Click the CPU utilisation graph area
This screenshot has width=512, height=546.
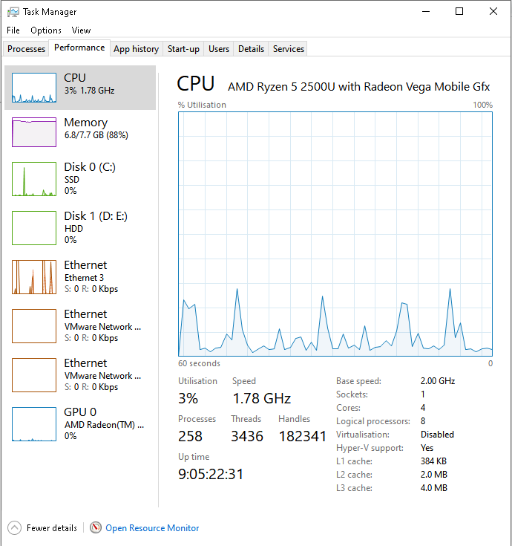[335, 234]
